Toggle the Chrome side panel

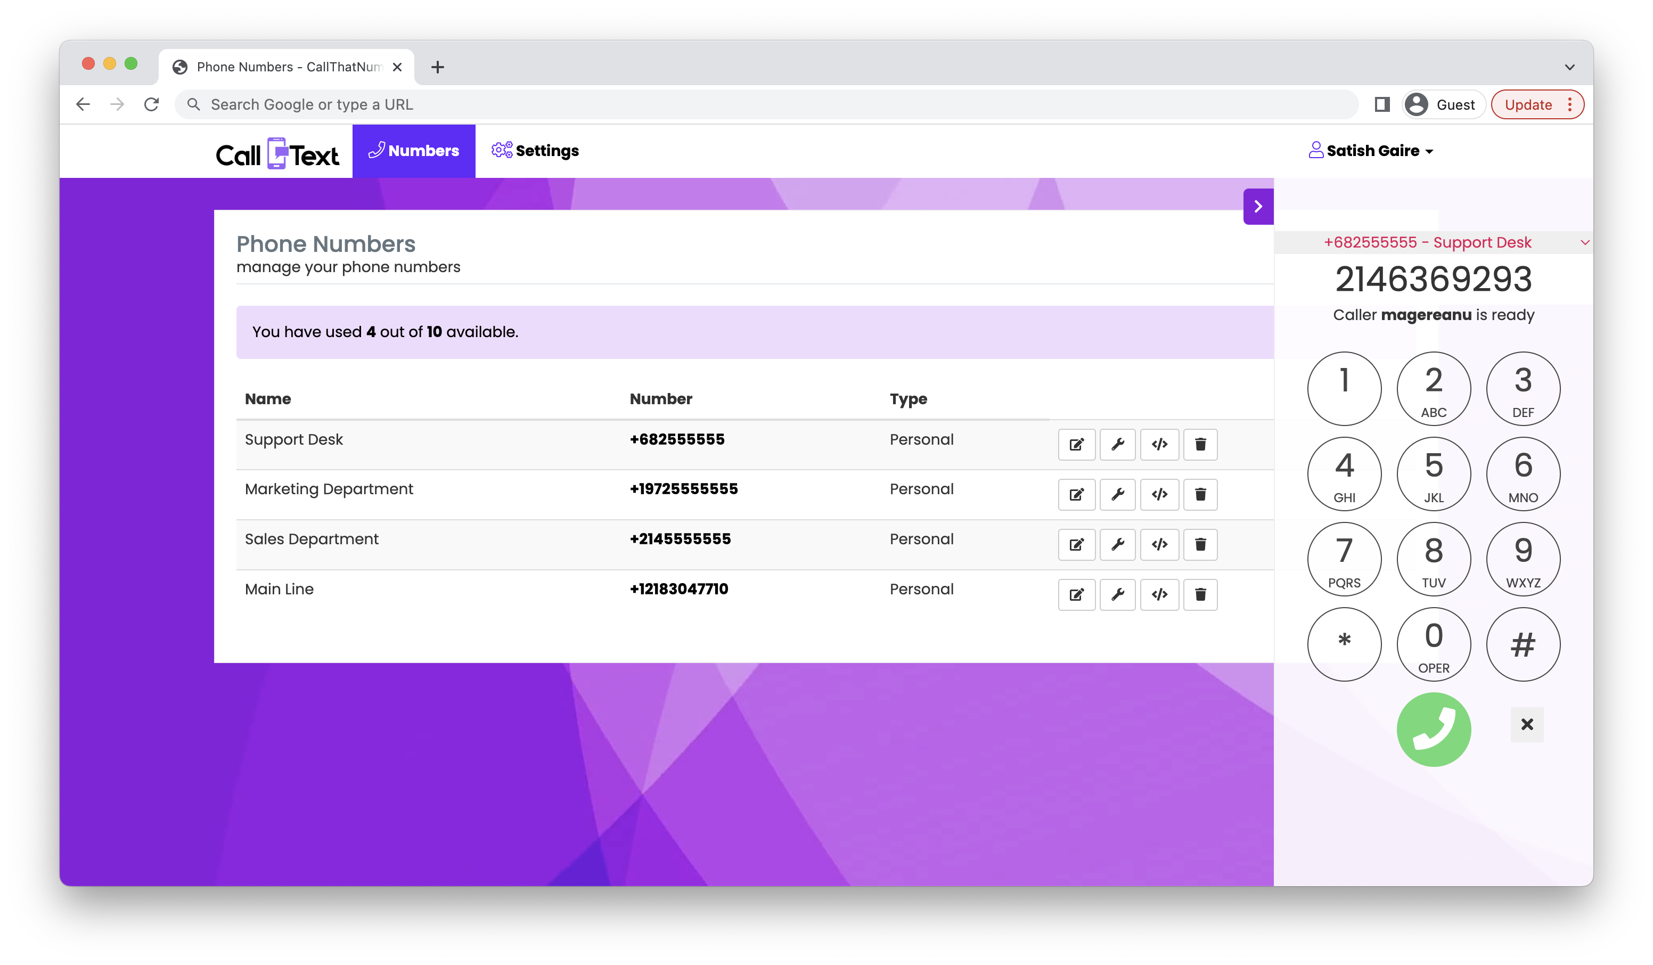tap(1382, 105)
